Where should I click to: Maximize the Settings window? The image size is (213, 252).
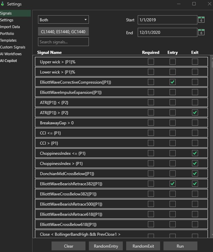pyautogui.click(x=194, y=4)
